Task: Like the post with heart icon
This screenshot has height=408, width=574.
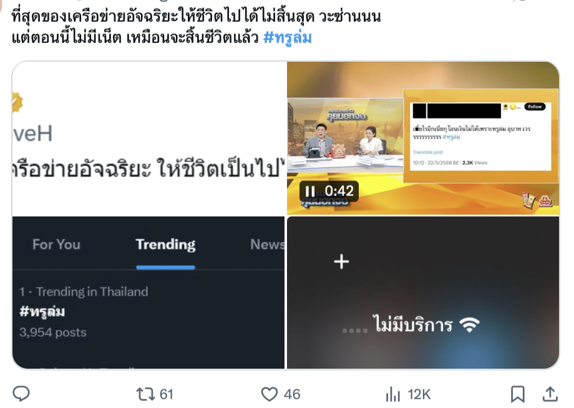Action: (x=269, y=394)
